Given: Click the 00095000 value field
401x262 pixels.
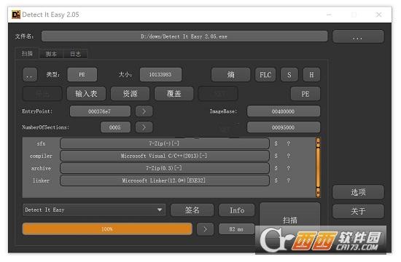Looking at the screenshot, I should [284, 127].
